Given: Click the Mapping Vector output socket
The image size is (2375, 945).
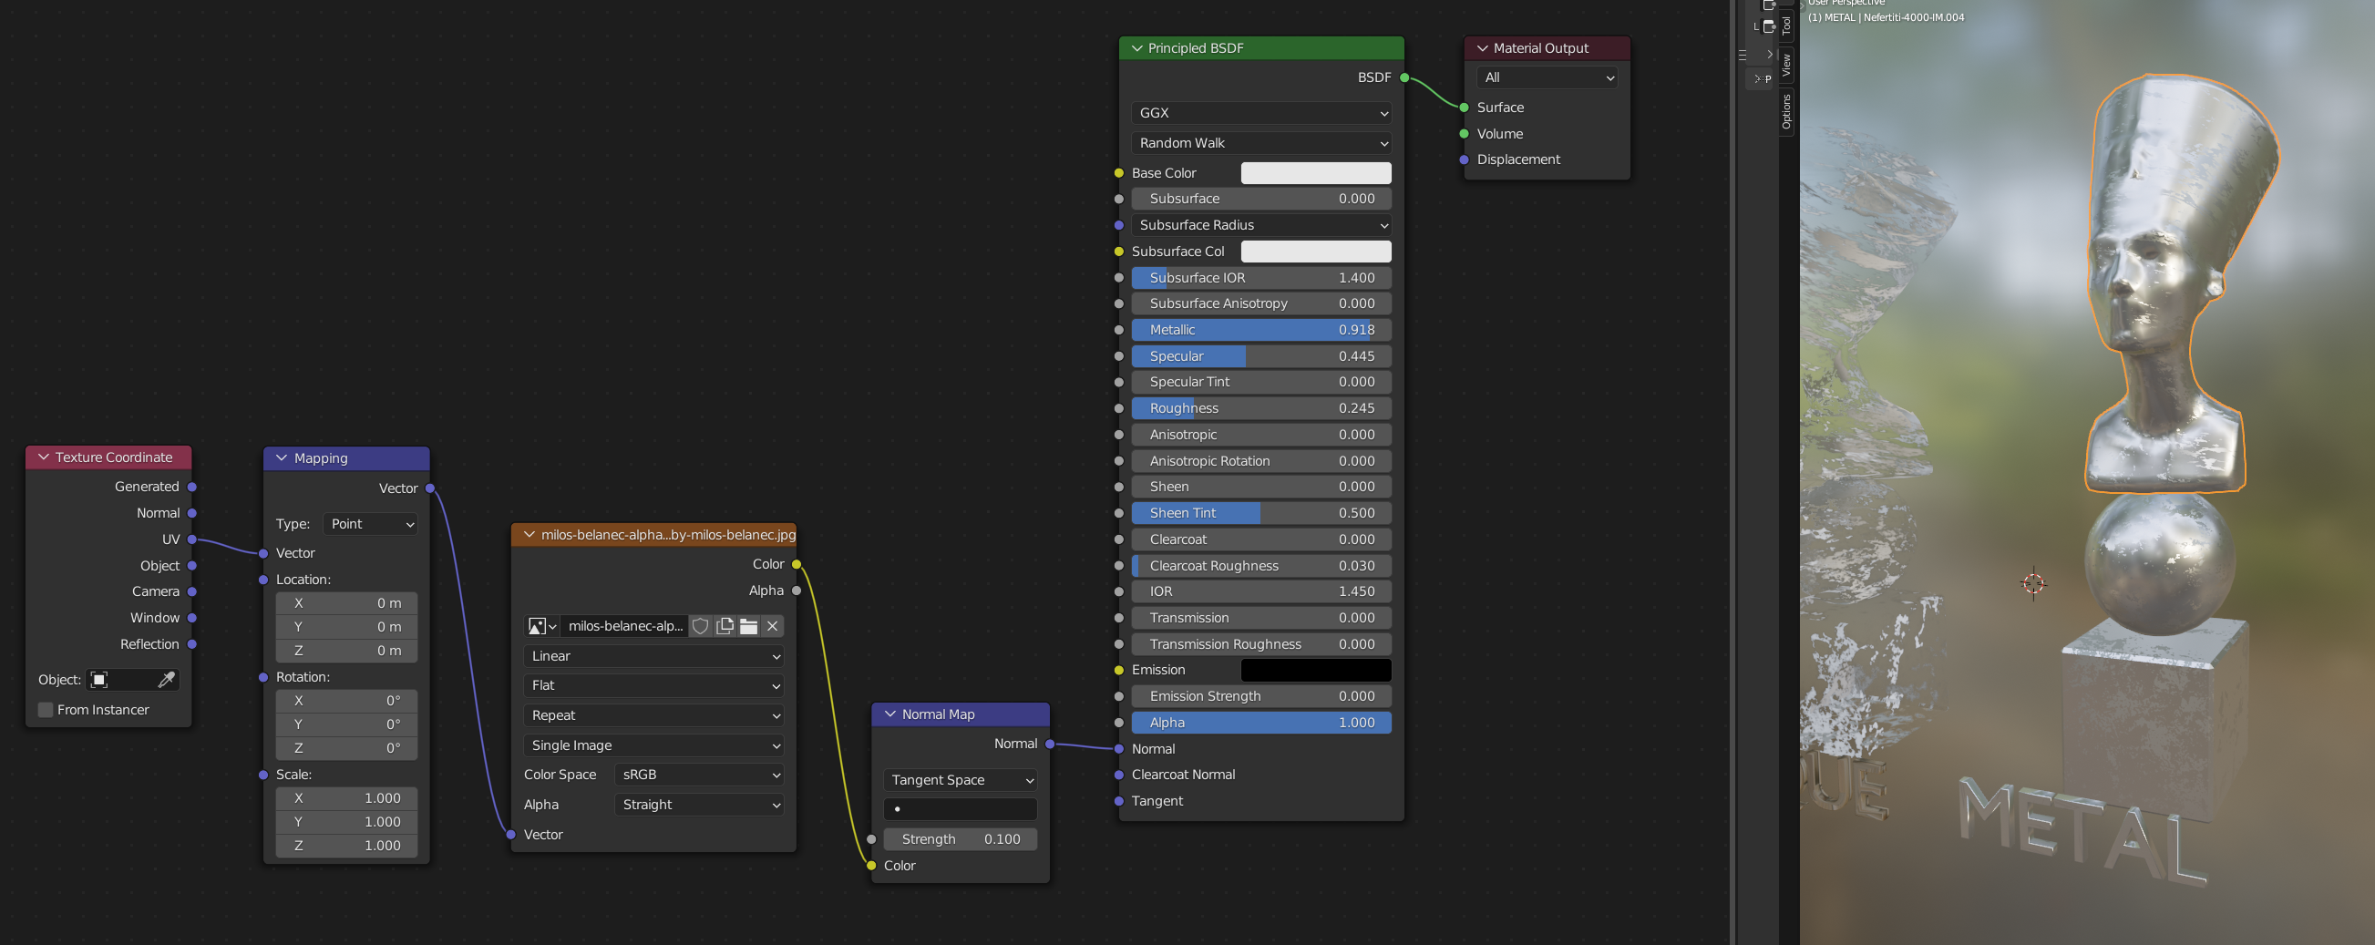Looking at the screenshot, I should [x=429, y=488].
